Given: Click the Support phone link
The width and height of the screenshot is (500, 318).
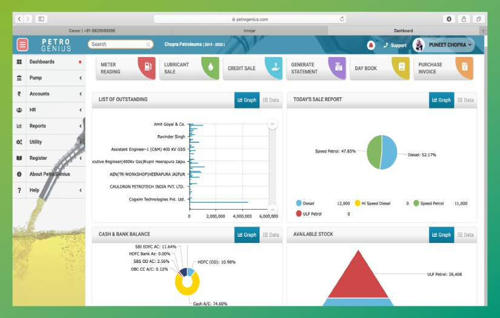Looking at the screenshot, I should [x=395, y=45].
